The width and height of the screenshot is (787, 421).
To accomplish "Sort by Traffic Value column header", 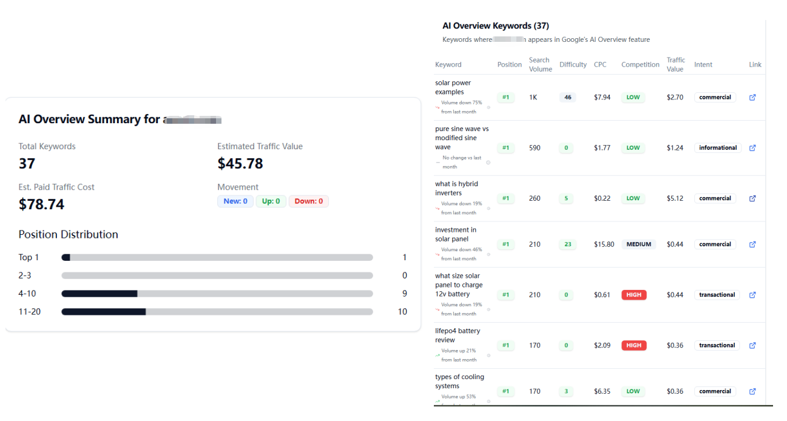I will coord(675,64).
